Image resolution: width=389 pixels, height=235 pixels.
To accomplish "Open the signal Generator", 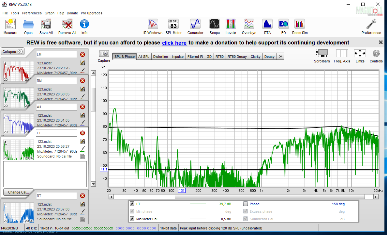I will 195,24.
